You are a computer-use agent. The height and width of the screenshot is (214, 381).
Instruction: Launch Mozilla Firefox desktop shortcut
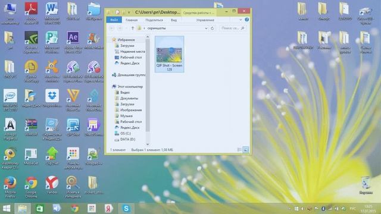10,187
